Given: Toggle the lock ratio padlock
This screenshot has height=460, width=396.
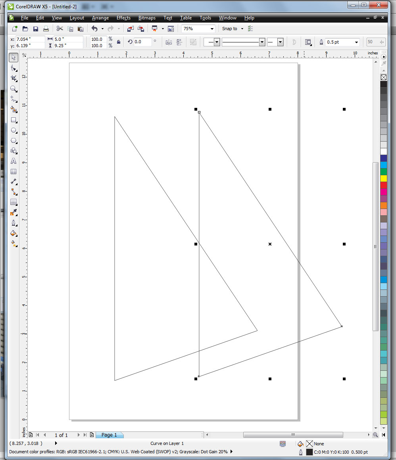Looking at the screenshot, I should point(119,42).
